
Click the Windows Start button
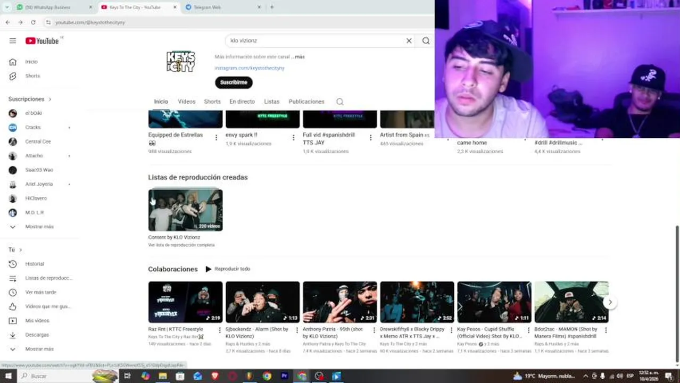[x=8, y=376]
